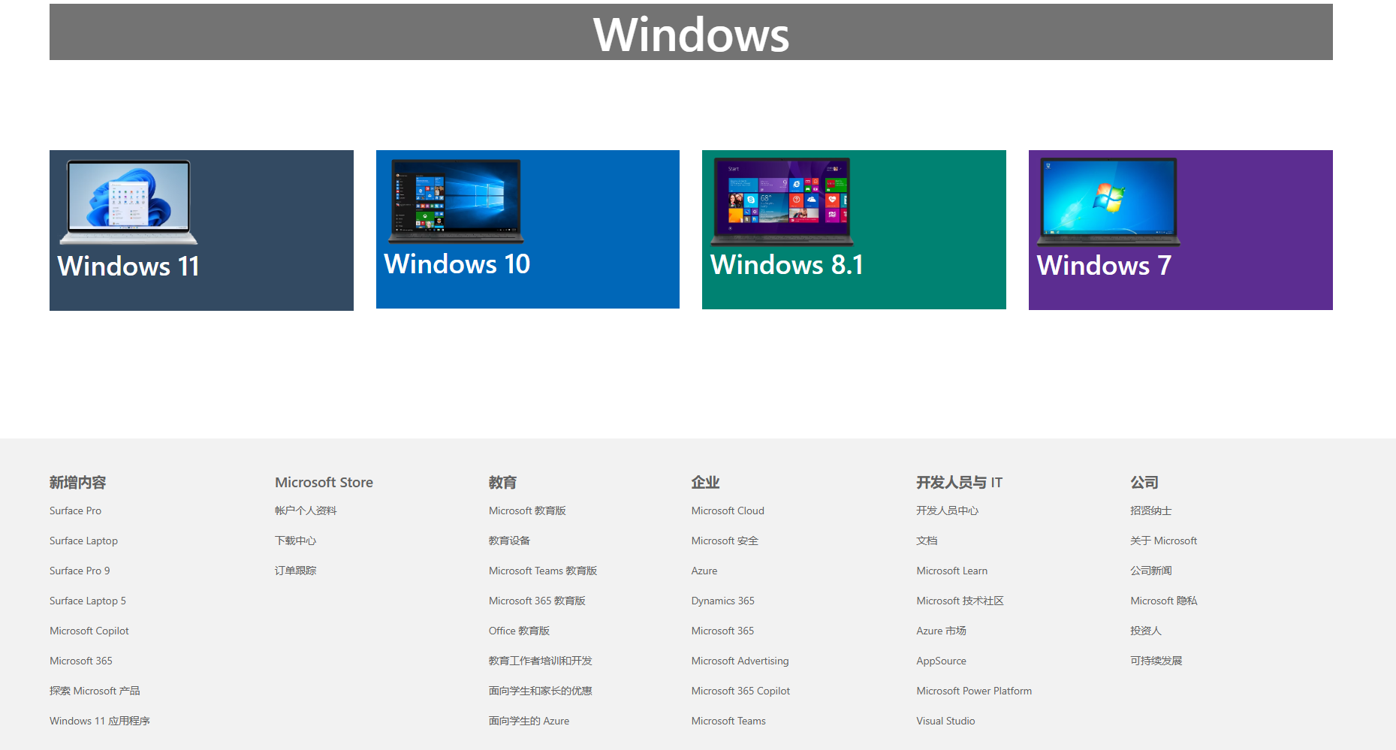Open 公司新闻 link
Image resolution: width=1396 pixels, height=750 pixels.
(x=1150, y=571)
